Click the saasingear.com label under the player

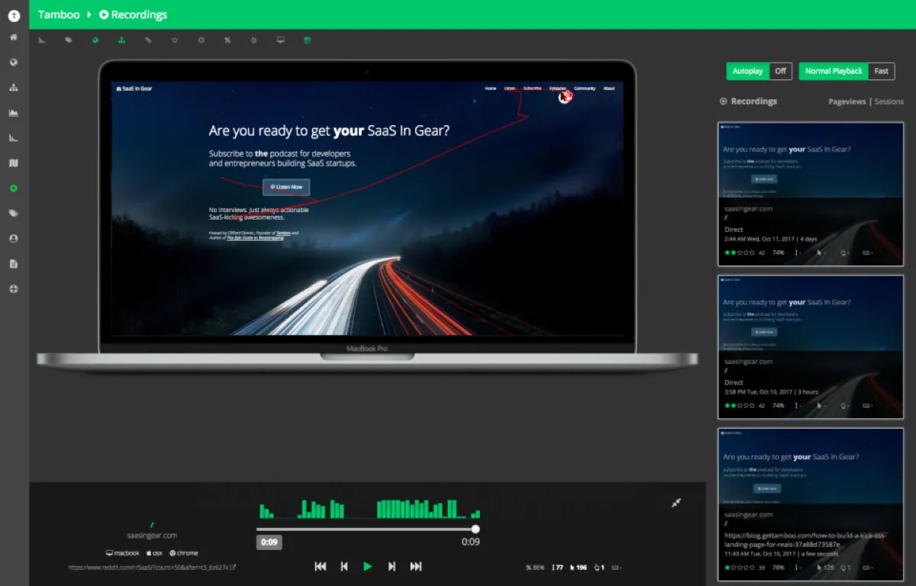click(152, 536)
